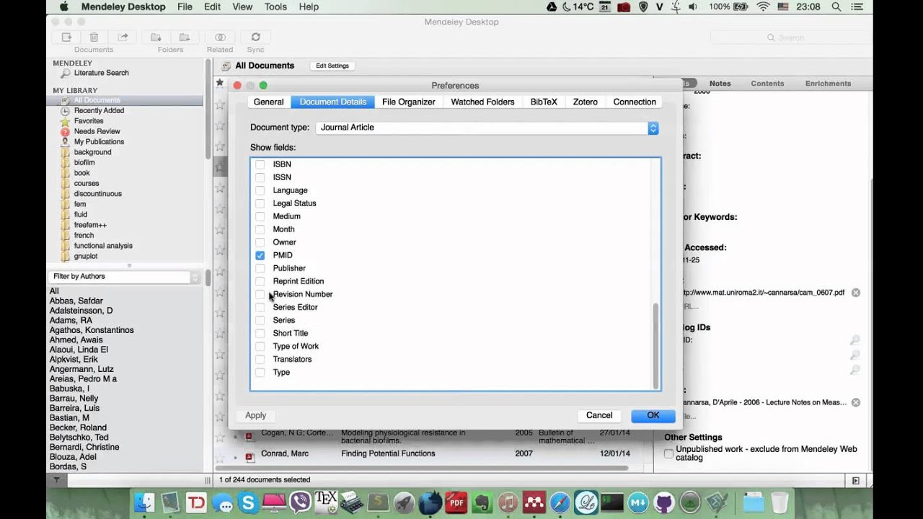
Task: Open the red PDF app in the Dock
Action: pyautogui.click(x=456, y=502)
